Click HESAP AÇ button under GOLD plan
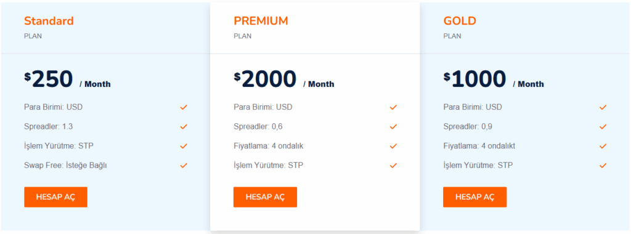The height and width of the screenshot is (234, 631). pos(475,197)
